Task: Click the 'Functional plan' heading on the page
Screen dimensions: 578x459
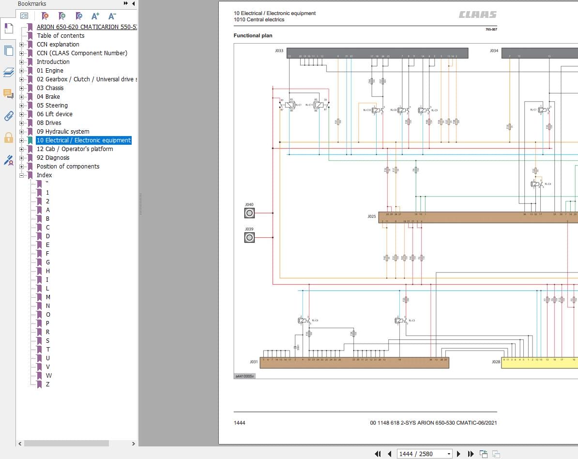Action: pyautogui.click(x=253, y=35)
